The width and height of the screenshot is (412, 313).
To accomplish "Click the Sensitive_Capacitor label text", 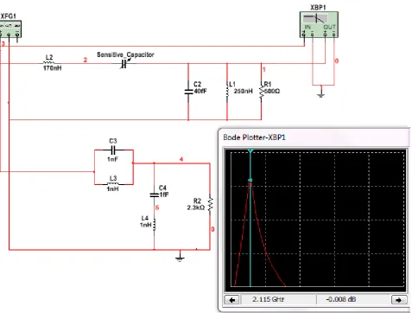I will [125, 54].
